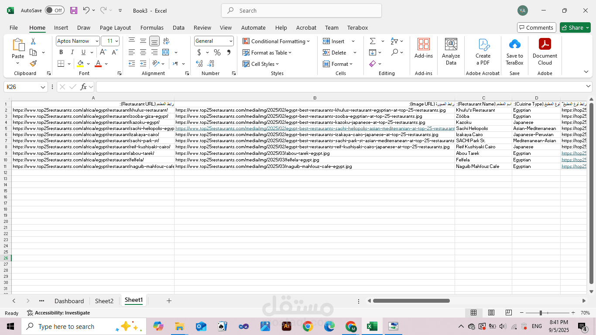Click Insert cells button
The width and height of the screenshot is (596, 335).
[x=334, y=41]
